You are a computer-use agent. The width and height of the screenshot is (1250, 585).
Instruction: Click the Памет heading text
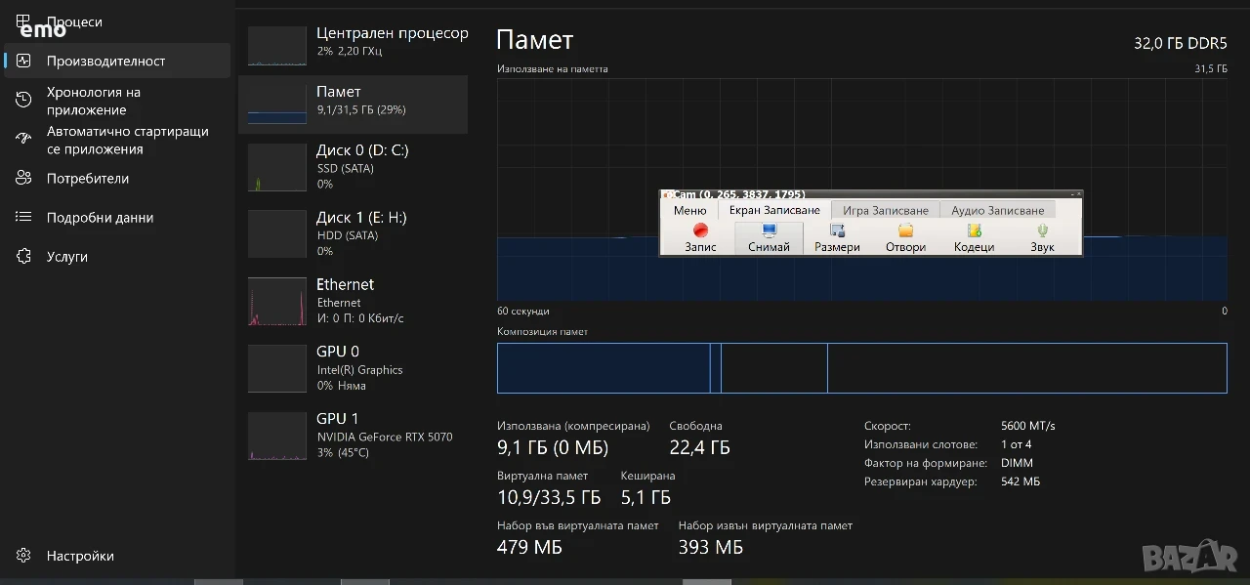pos(534,40)
